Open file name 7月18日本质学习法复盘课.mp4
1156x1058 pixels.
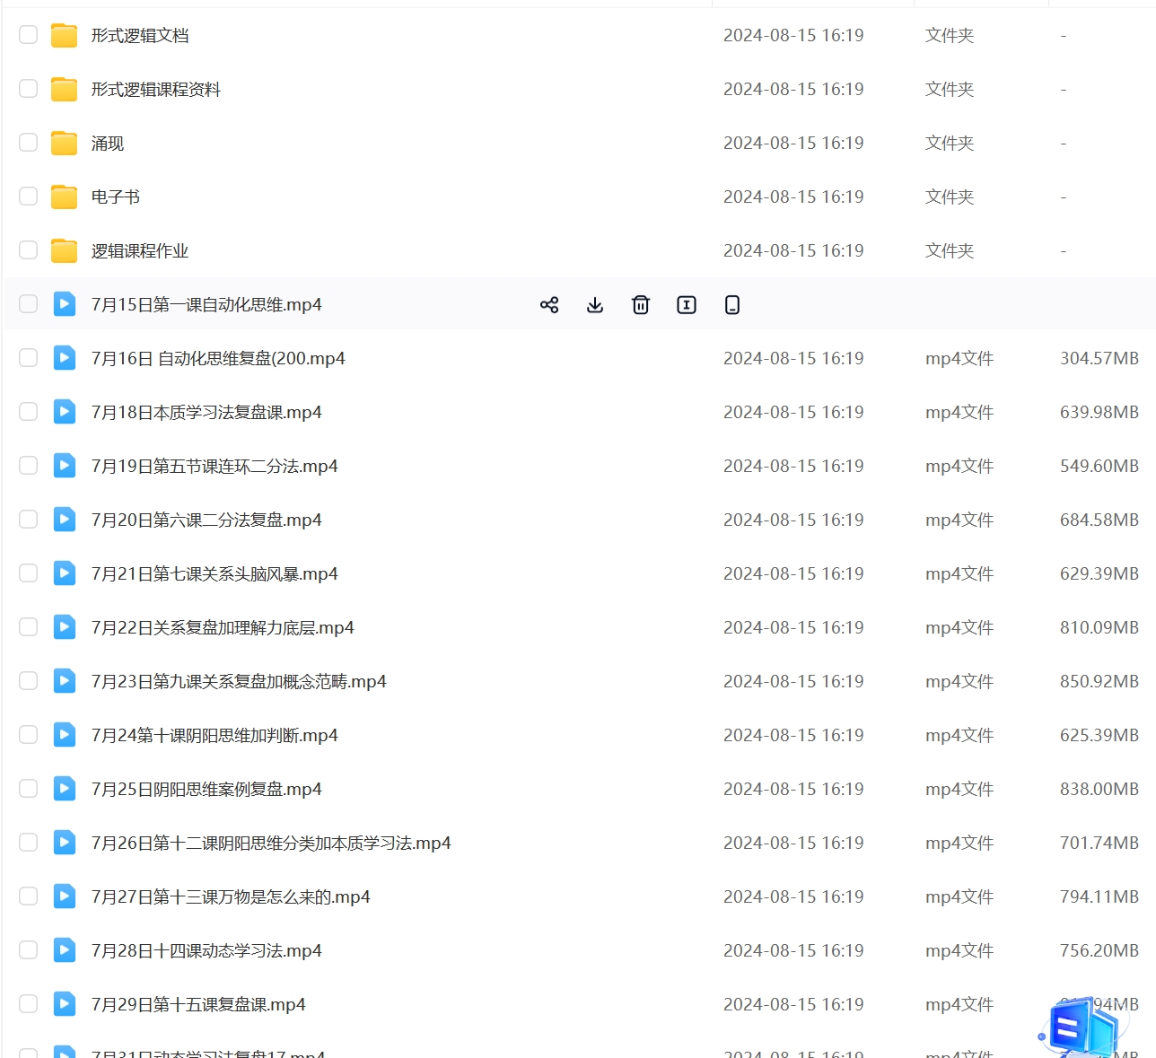[x=206, y=413]
